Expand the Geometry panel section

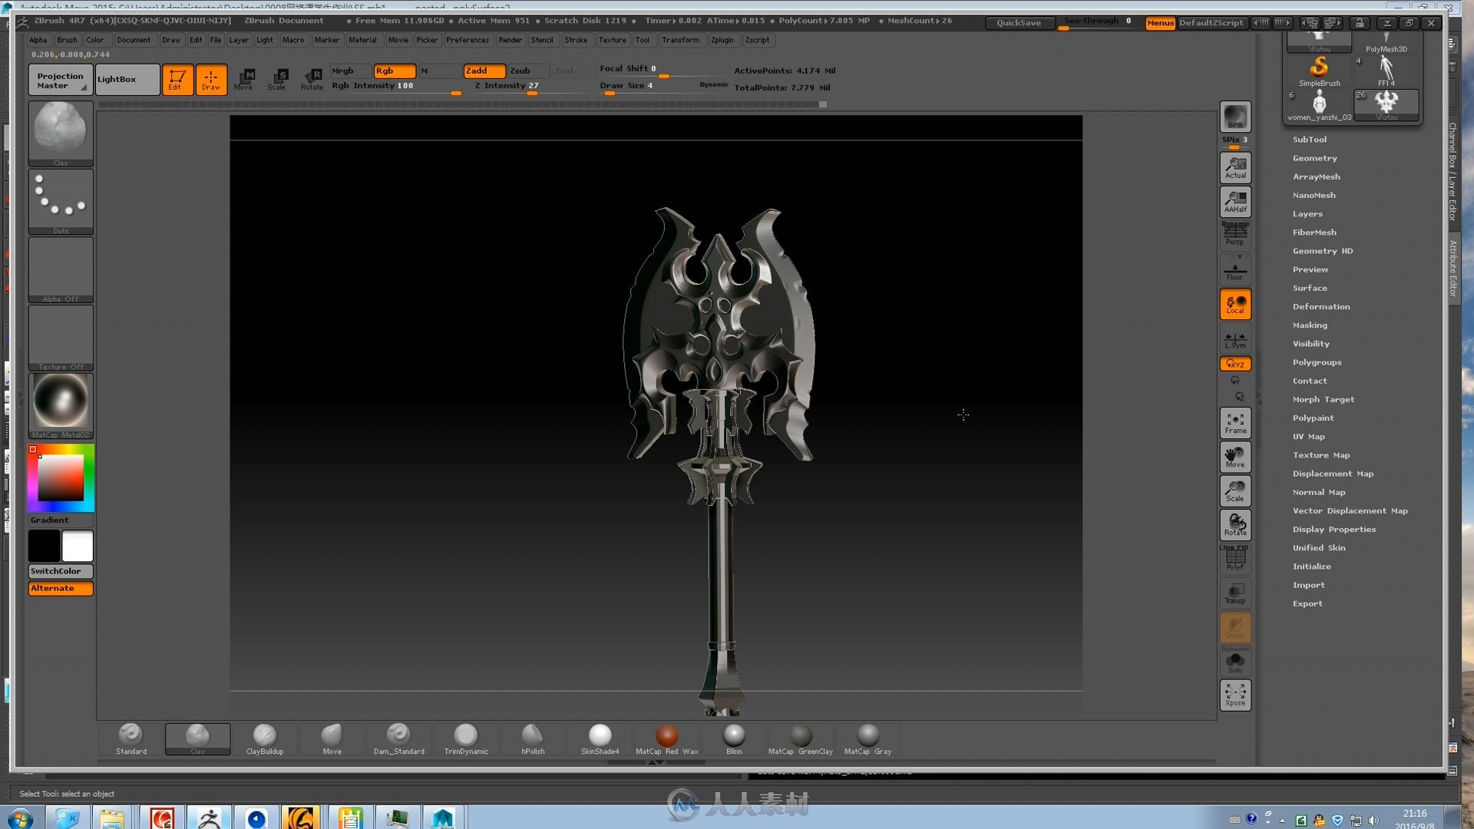pyautogui.click(x=1314, y=158)
